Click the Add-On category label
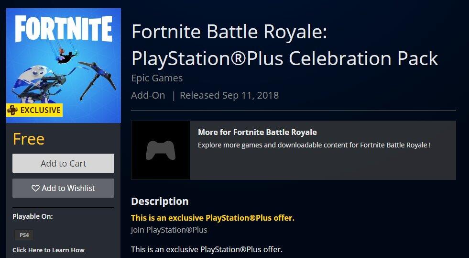This screenshot has width=469, height=258. pyautogui.click(x=148, y=95)
